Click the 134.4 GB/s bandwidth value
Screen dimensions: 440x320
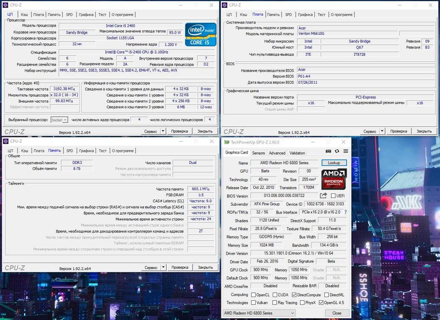tap(329, 245)
